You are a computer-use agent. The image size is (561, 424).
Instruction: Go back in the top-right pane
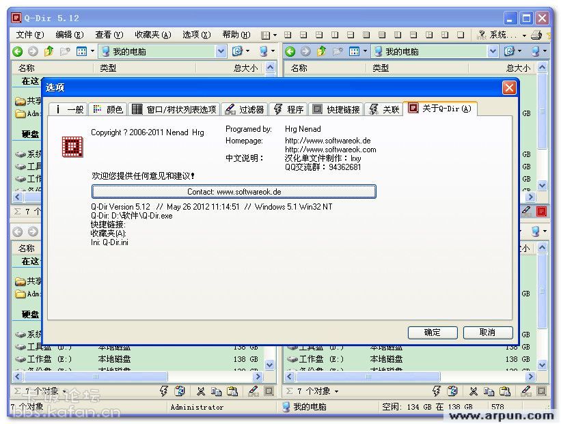click(x=290, y=52)
